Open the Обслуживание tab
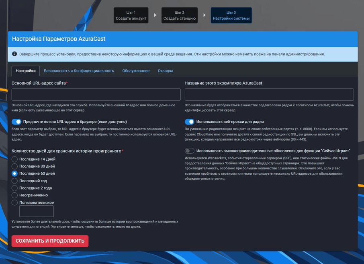The height and width of the screenshot is (264, 364). 136,71
